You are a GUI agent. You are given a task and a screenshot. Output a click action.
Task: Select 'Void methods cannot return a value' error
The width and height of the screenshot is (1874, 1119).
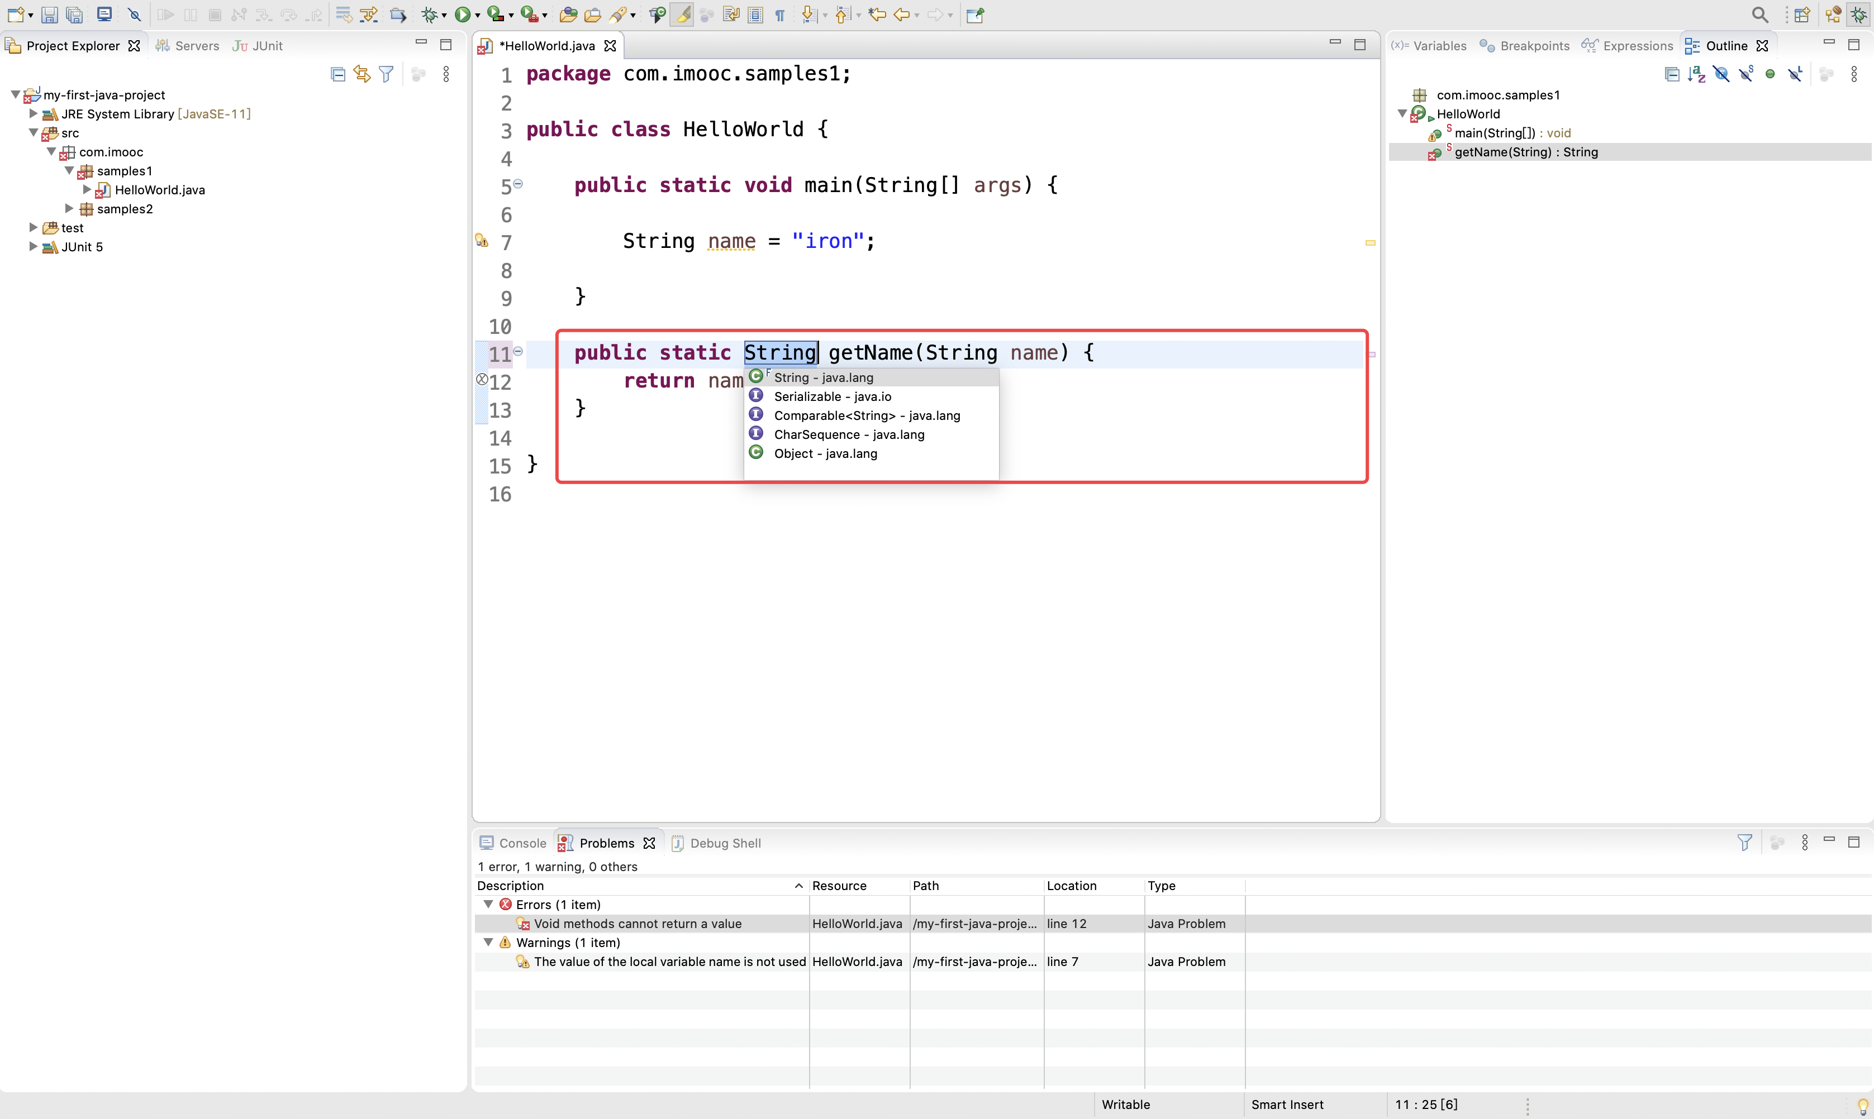click(638, 923)
